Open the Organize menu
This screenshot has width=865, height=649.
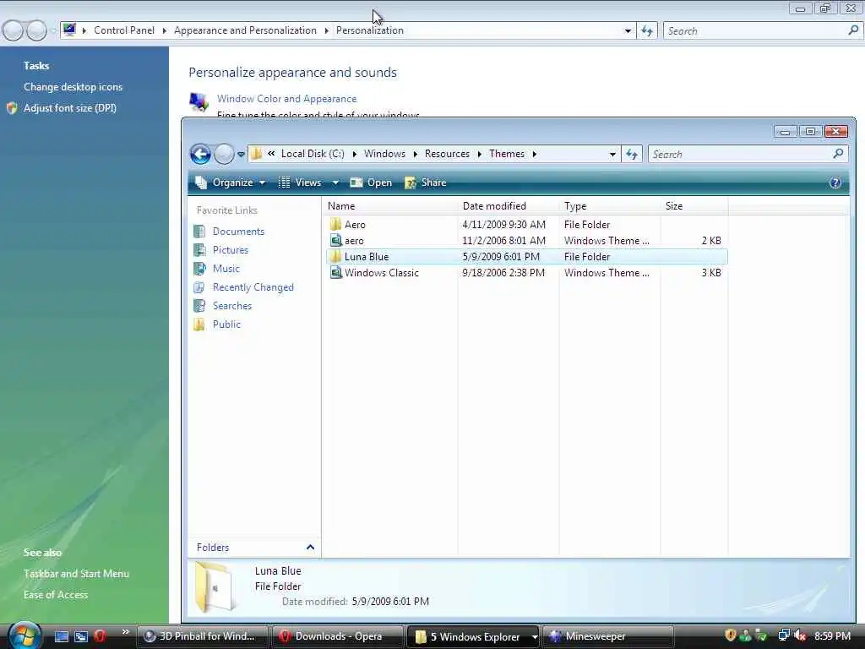click(x=231, y=183)
